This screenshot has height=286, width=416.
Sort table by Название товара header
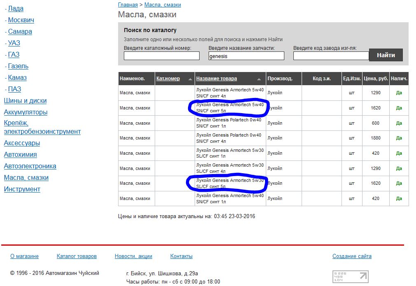(216, 79)
